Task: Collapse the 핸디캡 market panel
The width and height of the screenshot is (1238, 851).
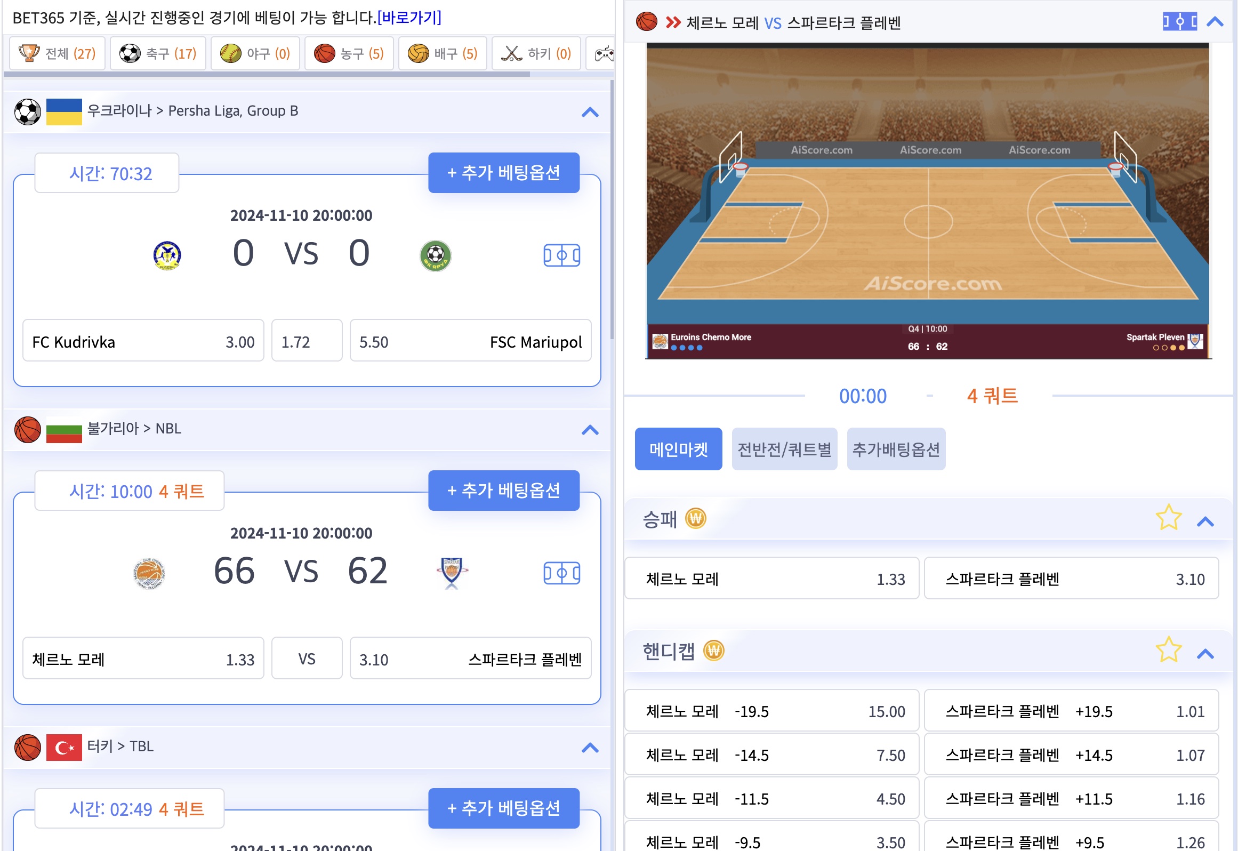Action: click(x=1205, y=654)
